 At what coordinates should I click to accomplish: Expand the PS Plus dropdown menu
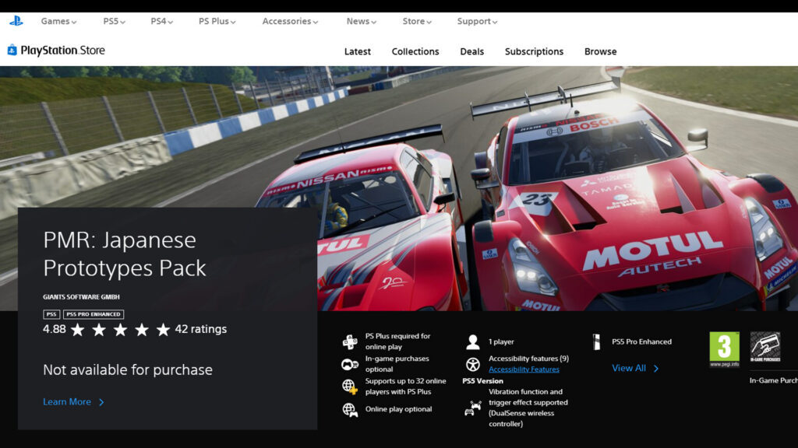(x=217, y=21)
